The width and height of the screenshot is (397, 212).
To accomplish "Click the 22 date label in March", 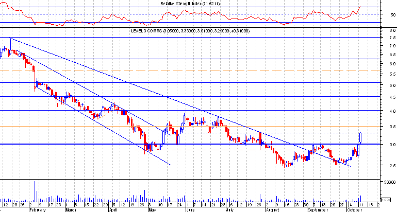I will pyautogui.click(x=96, y=205).
